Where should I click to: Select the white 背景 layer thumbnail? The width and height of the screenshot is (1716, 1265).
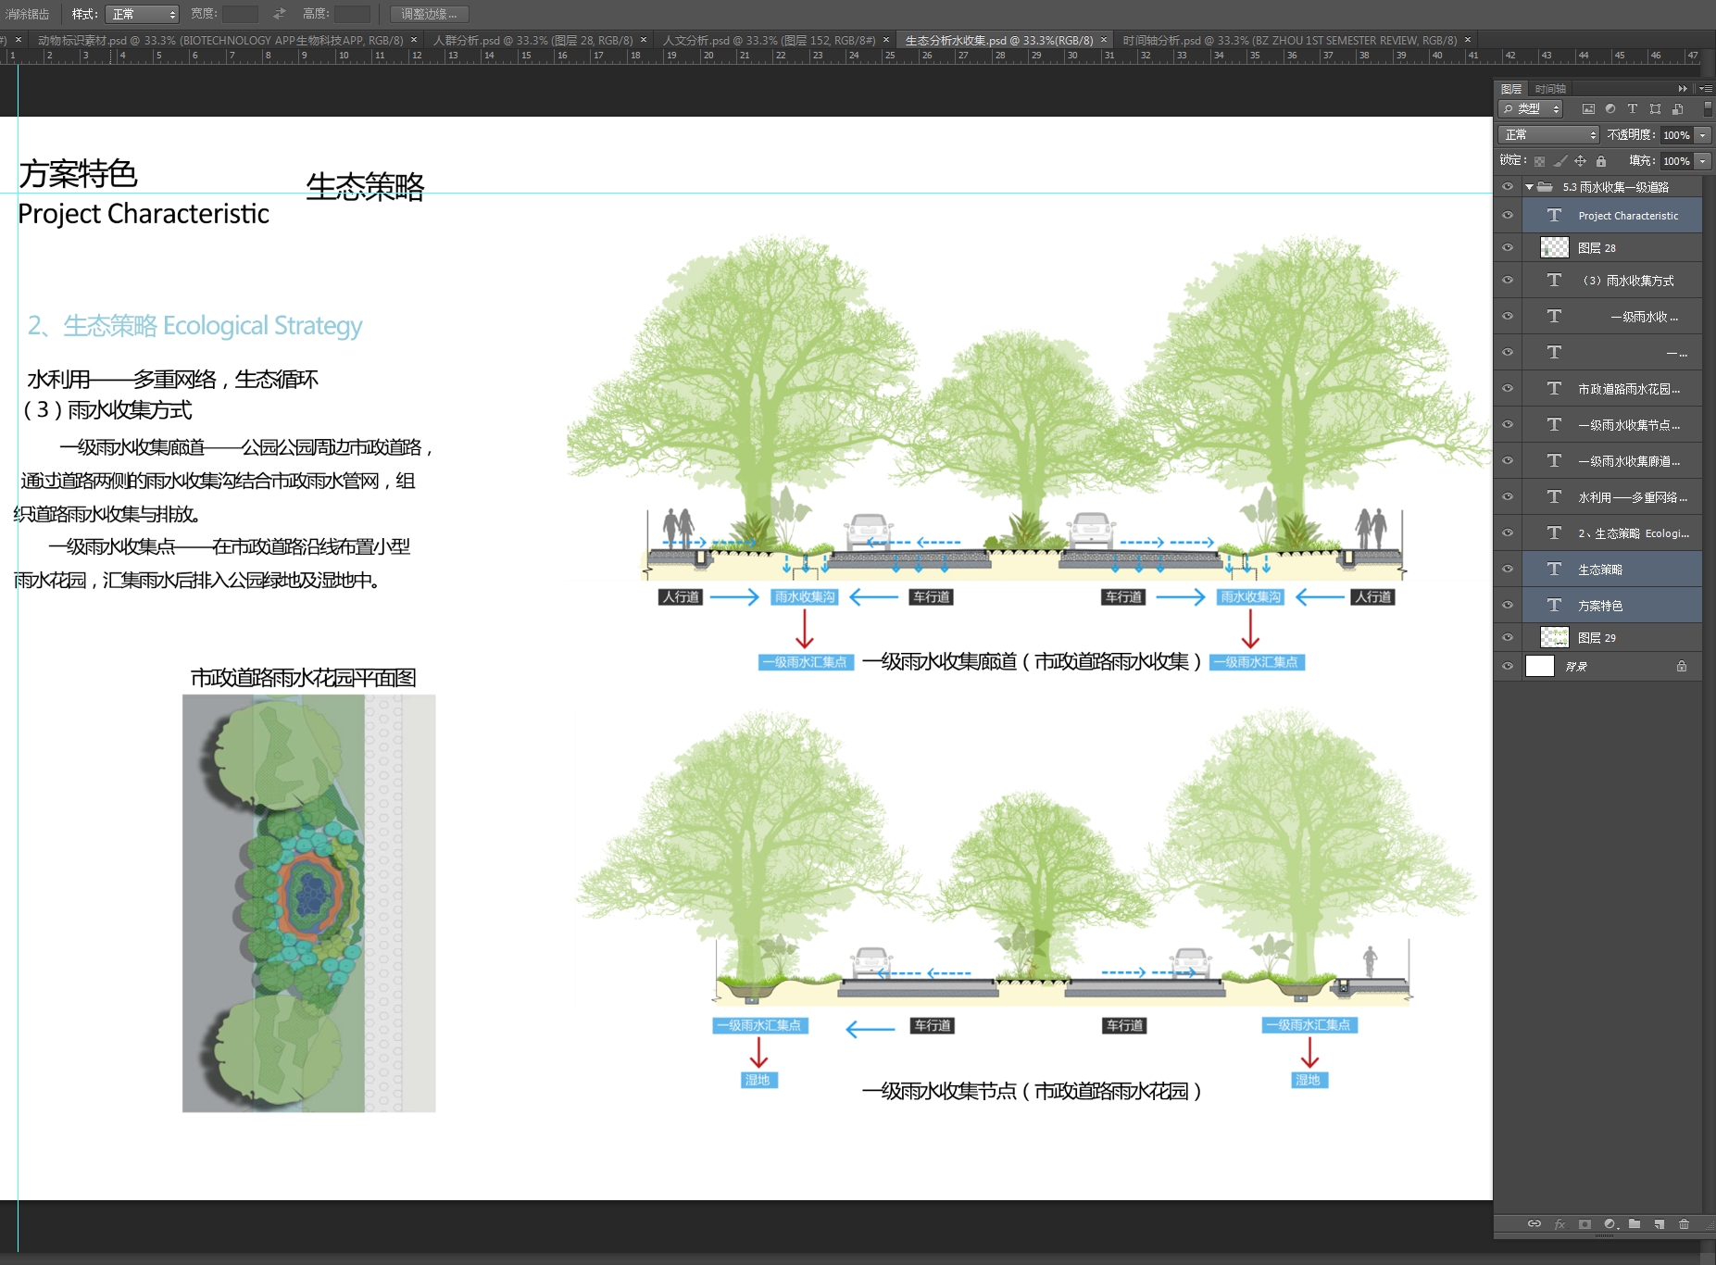click(1539, 666)
